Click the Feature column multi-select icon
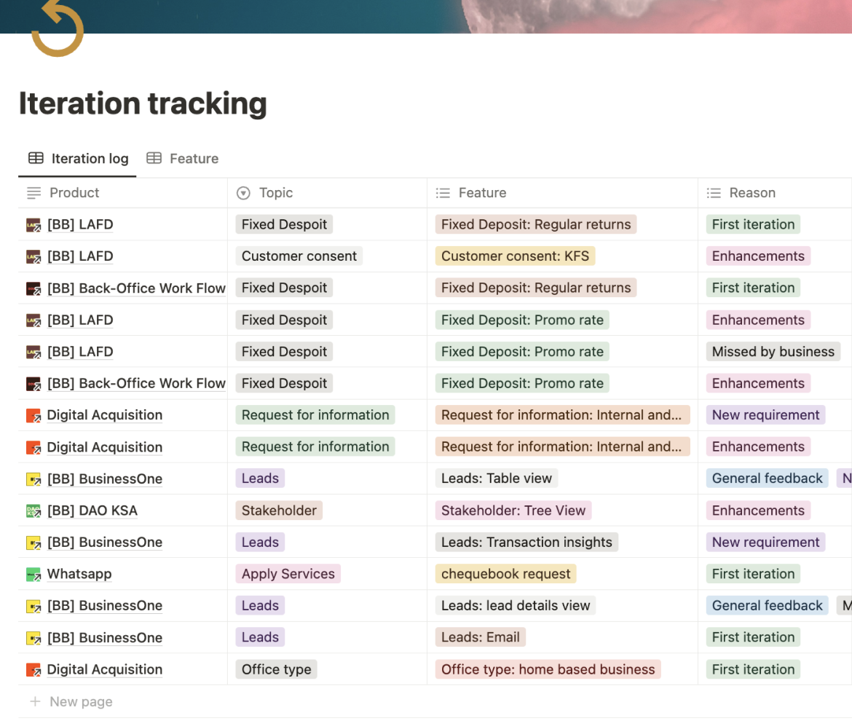This screenshot has width=852, height=721. coord(443,193)
